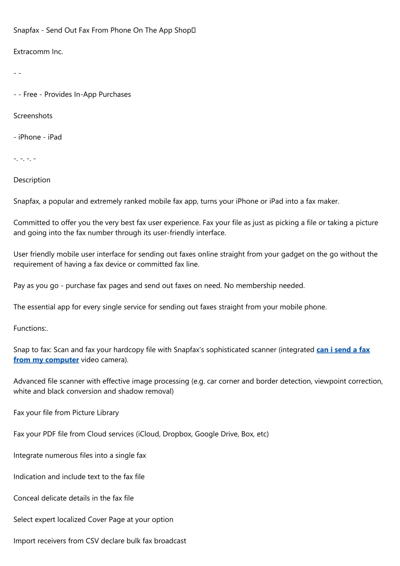Click the "Pay as you go" sentence
Viewport: 400px width, 566px height.
point(159,286)
